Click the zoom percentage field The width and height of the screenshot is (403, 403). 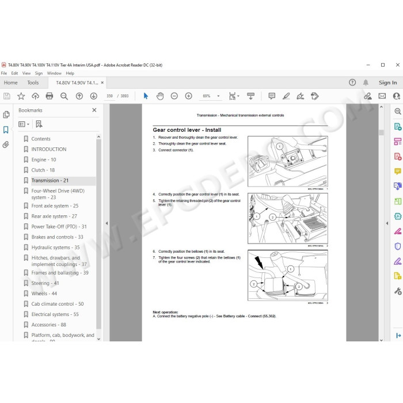(x=207, y=96)
